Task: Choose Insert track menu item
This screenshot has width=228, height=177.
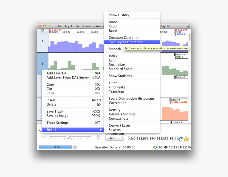Action: pyautogui.click(x=73, y=100)
